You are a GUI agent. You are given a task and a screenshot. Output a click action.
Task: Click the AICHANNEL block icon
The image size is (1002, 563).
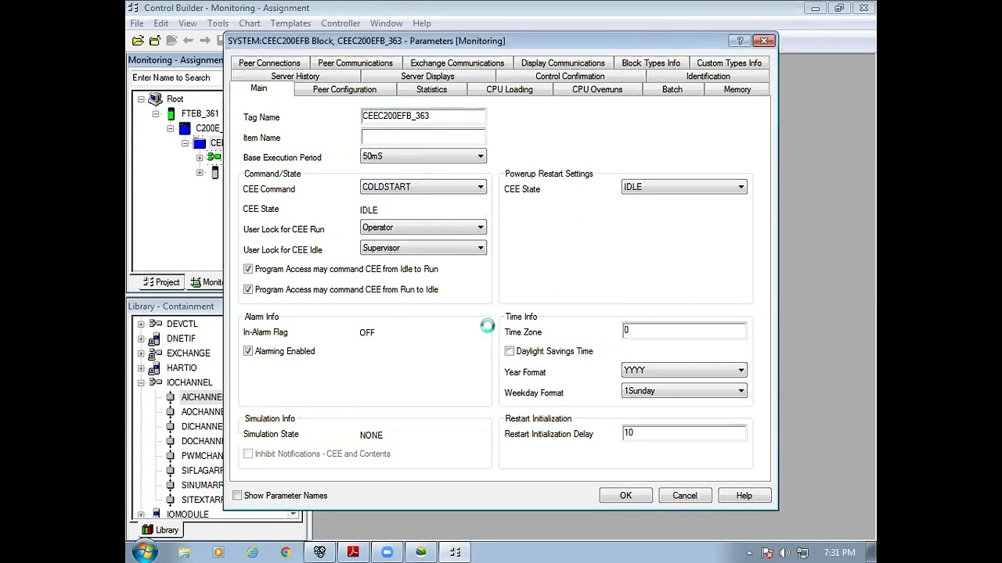click(170, 397)
